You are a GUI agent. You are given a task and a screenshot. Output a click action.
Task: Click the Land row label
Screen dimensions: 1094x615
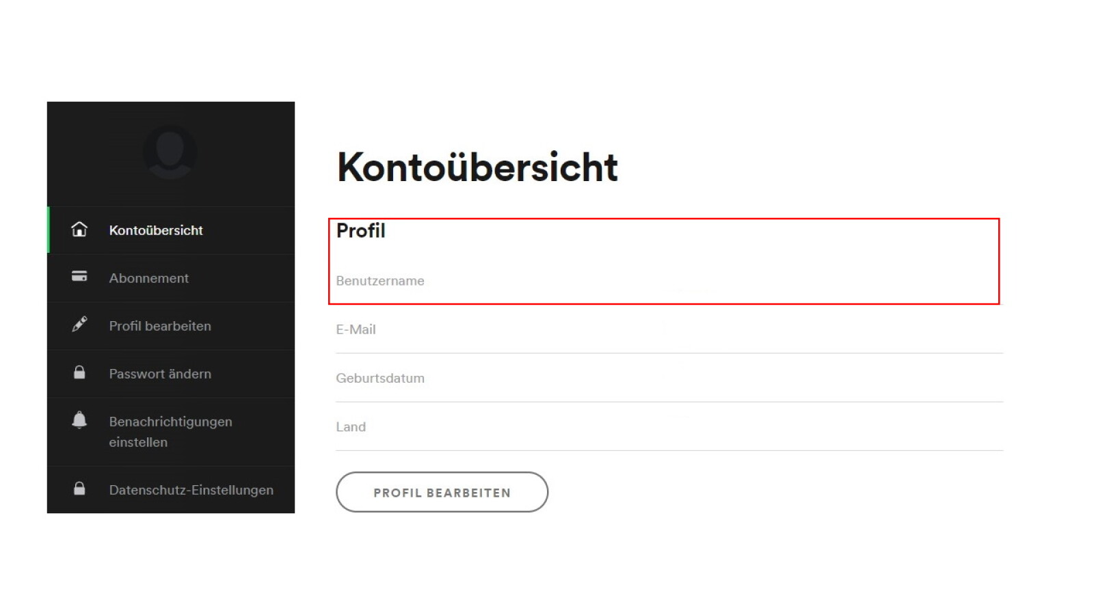tap(351, 427)
